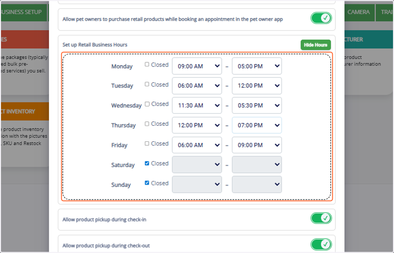Open Friday closing time dropdown 09:00 PM
This screenshot has height=253, width=394.
coord(257,145)
